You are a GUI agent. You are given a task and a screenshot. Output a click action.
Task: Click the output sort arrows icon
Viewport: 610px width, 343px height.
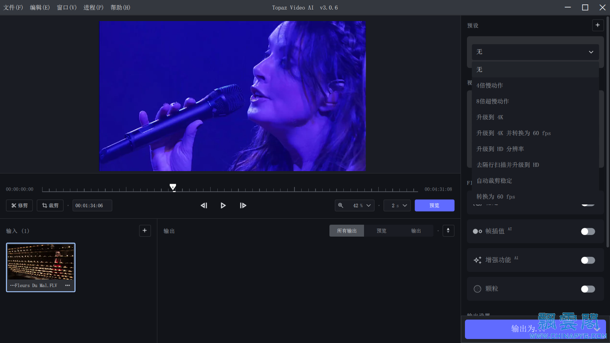tap(448, 231)
